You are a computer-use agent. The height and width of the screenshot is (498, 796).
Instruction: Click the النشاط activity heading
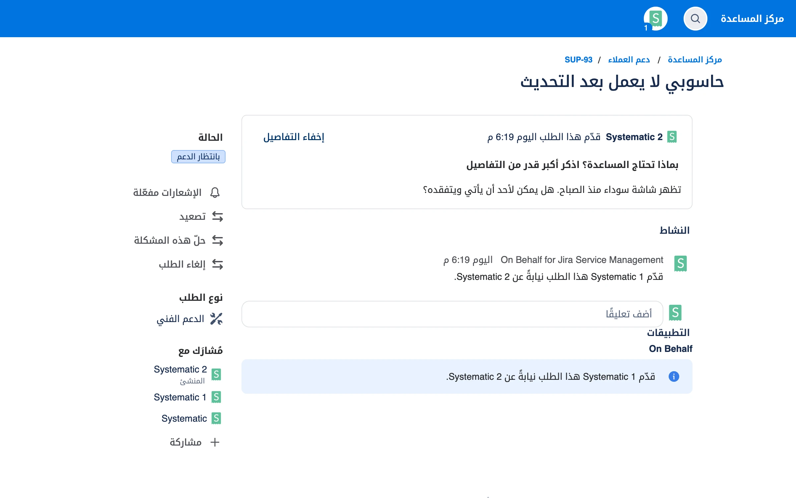click(x=675, y=230)
